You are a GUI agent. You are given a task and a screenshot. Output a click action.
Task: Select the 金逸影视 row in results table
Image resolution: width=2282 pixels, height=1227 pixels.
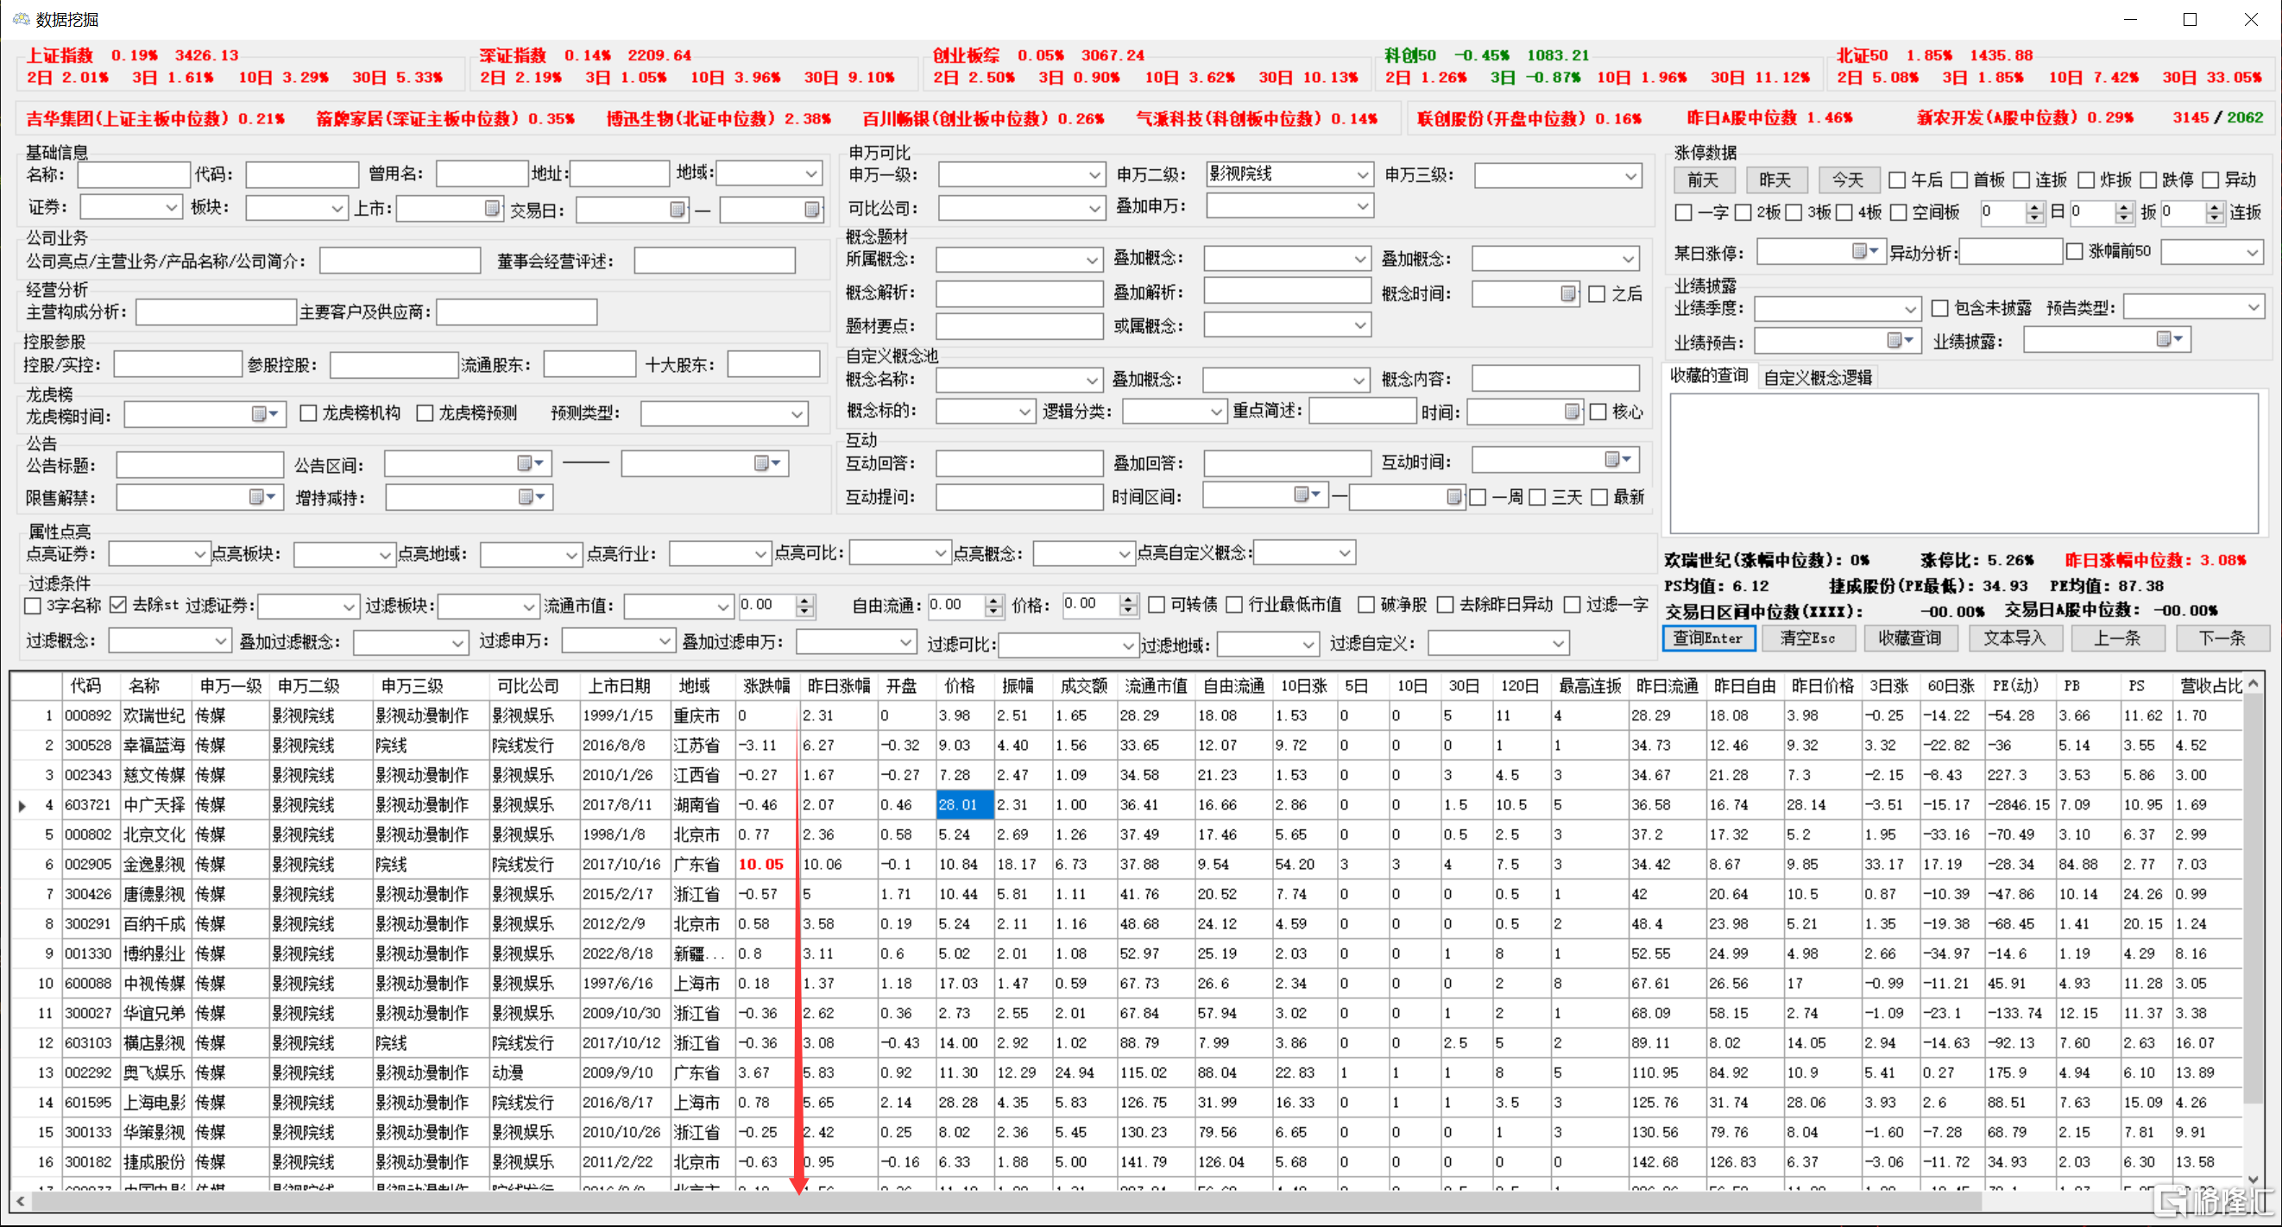click(1125, 865)
